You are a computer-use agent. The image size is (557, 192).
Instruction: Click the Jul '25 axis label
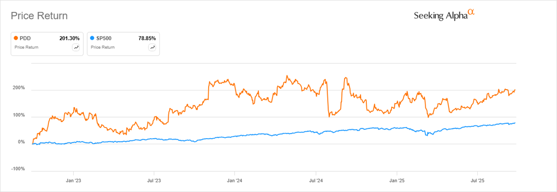point(477,180)
